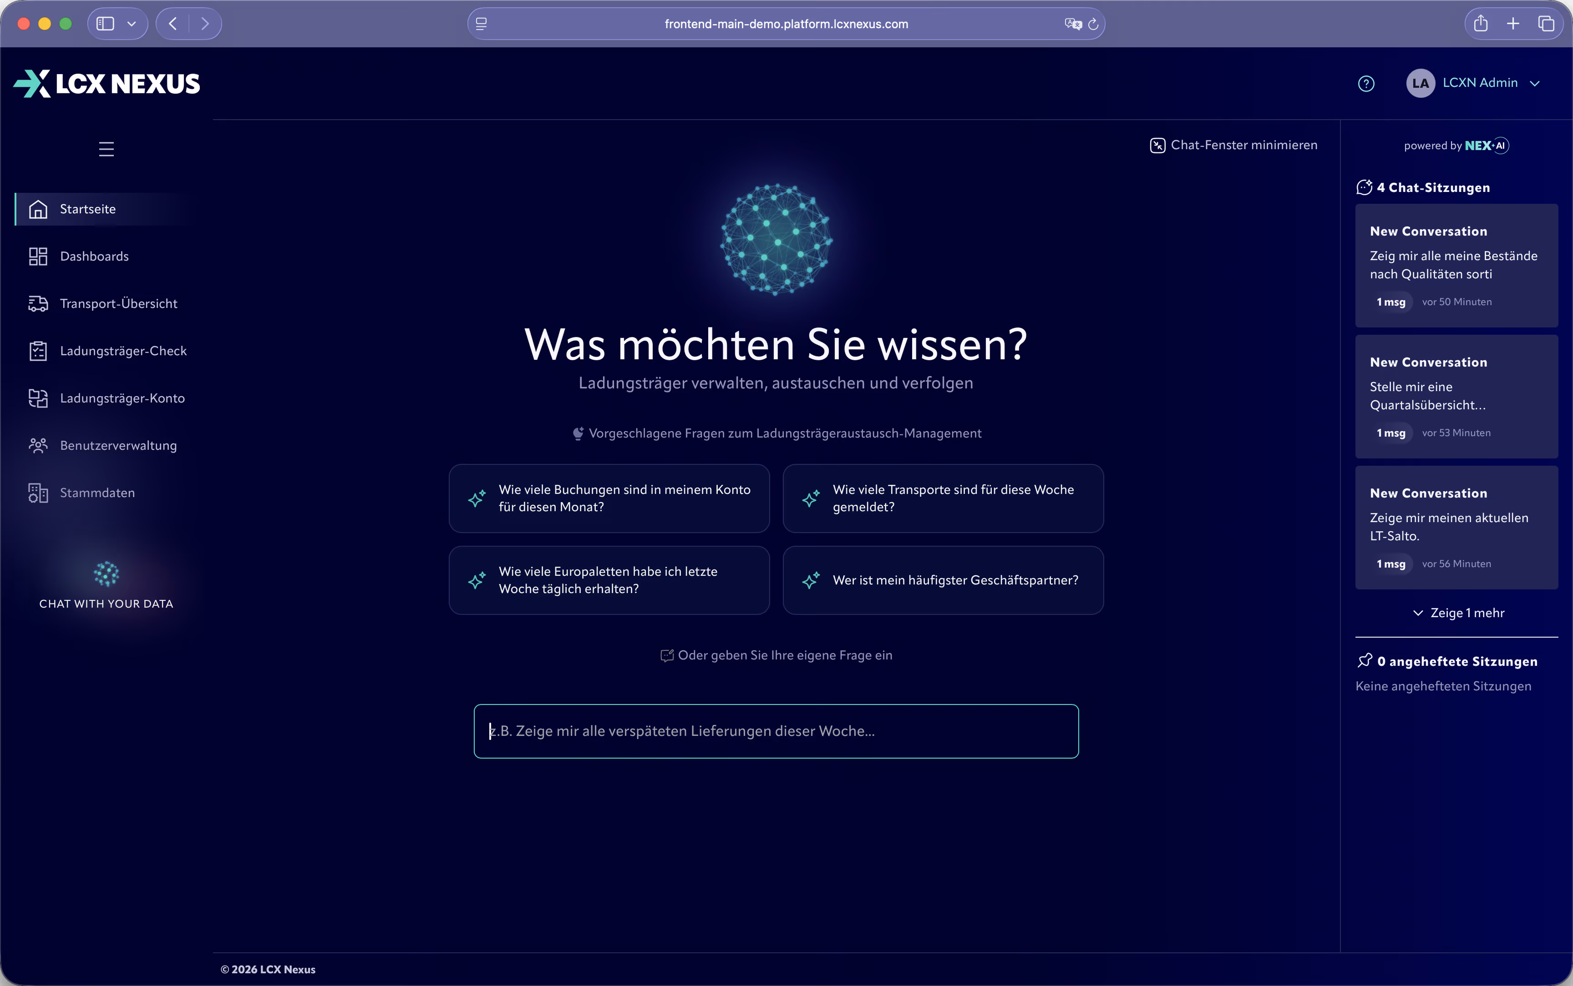This screenshot has height=986, width=1573.
Task: Click suggestion about Buchungen diesen Monat
Action: click(x=609, y=498)
